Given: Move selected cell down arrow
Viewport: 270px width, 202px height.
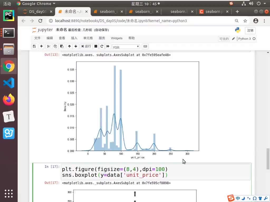Looking at the screenshot, I should pos(76,46).
